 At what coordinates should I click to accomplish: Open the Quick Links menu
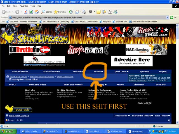coord(121,71)
